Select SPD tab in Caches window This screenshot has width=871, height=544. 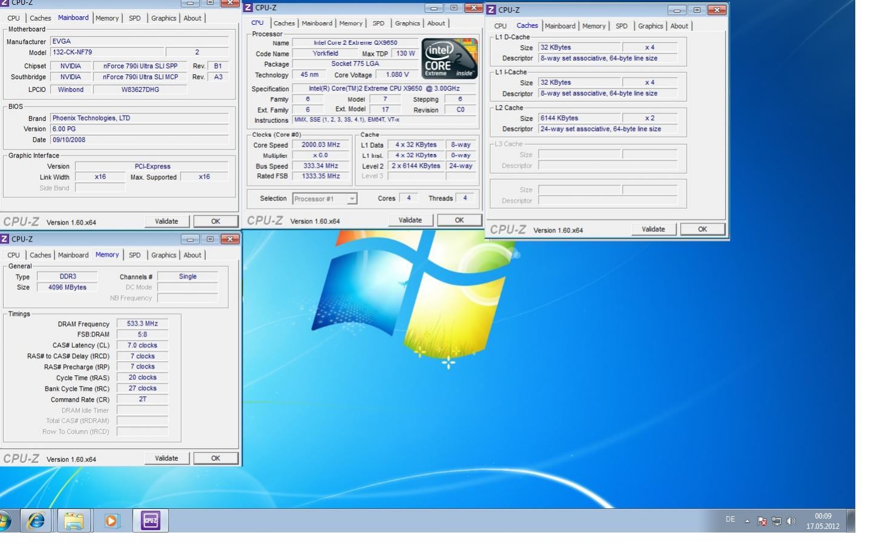coord(622,26)
